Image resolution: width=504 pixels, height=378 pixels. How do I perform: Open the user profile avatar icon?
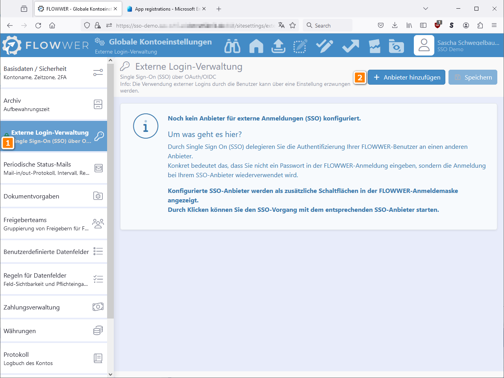coord(424,45)
